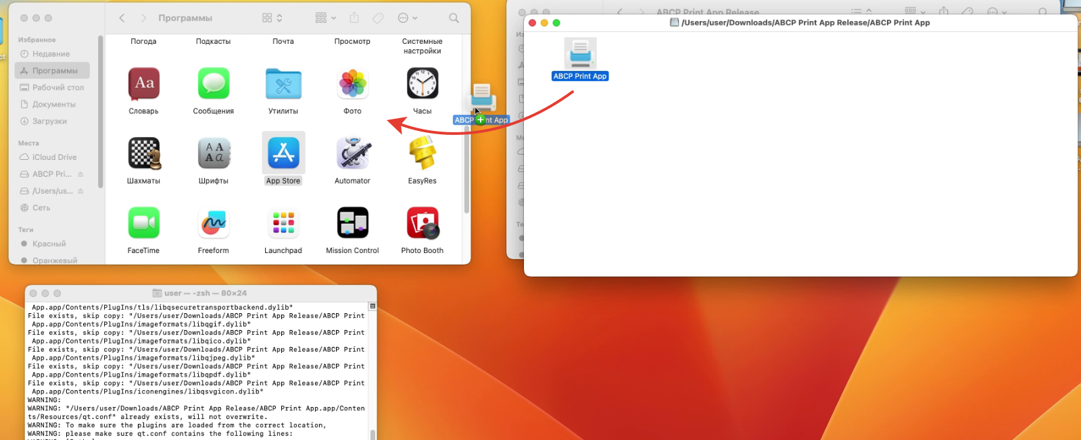The width and height of the screenshot is (1081, 440).
Task: Select Программы in the Finder sidebar
Action: point(52,71)
